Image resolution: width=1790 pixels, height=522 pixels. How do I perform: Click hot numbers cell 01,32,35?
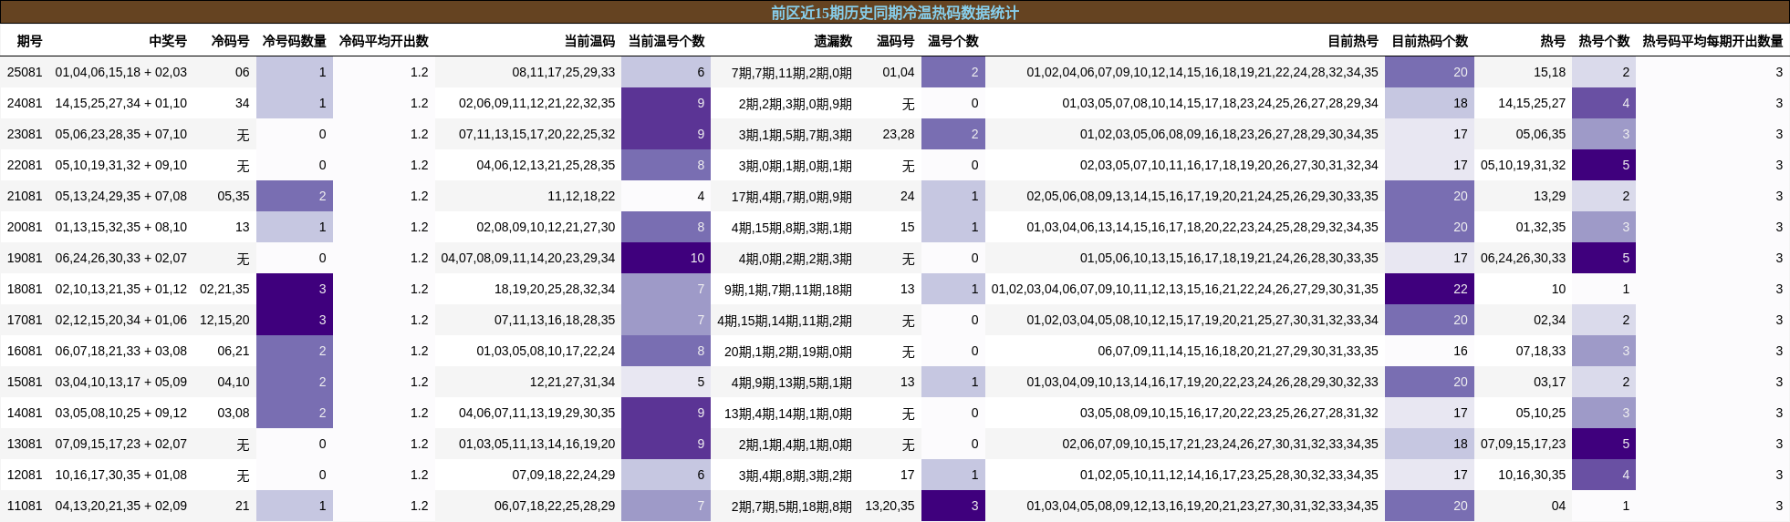tap(1541, 227)
